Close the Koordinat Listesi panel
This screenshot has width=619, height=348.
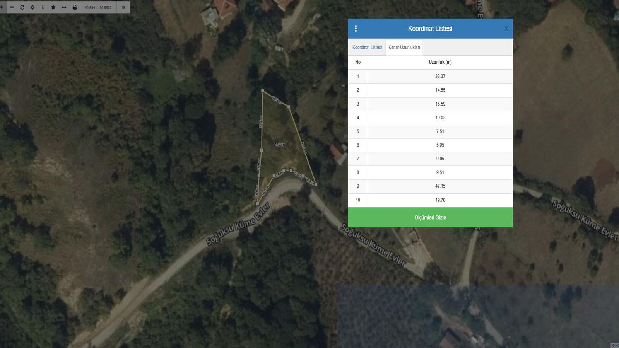[x=506, y=29]
